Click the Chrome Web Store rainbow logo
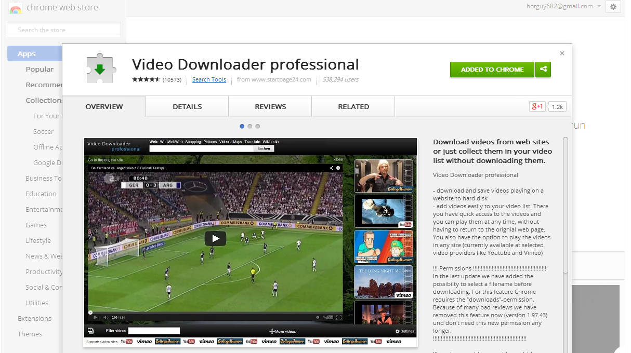 [x=16, y=8]
